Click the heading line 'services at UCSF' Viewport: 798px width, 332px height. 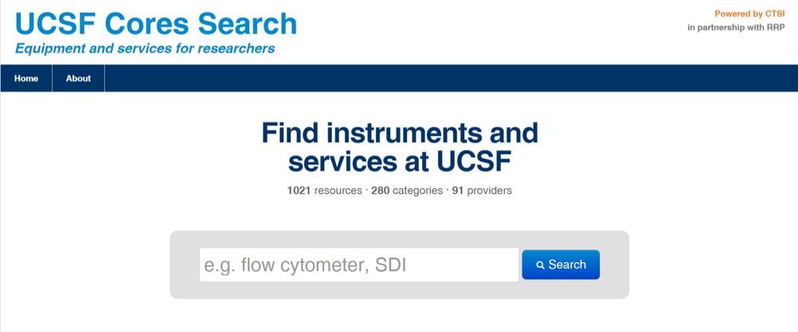(x=400, y=162)
